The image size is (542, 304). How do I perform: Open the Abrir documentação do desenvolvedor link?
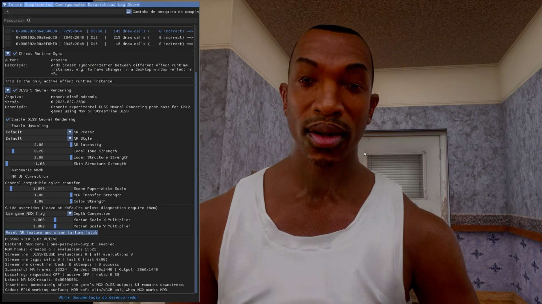(x=99, y=297)
